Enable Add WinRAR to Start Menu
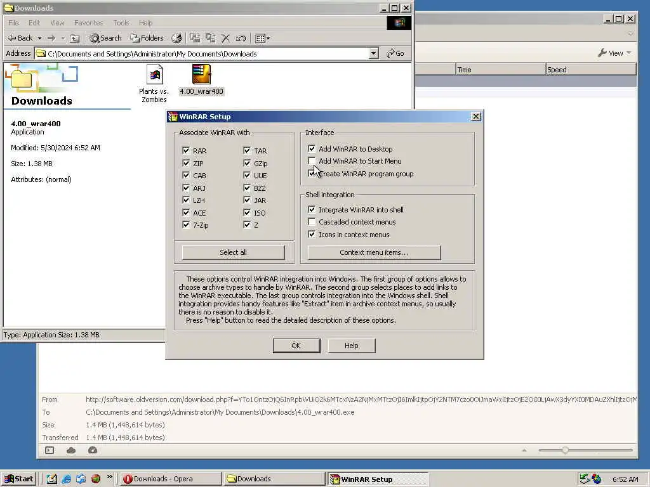Viewport: 650px width, 487px height. coord(311,160)
